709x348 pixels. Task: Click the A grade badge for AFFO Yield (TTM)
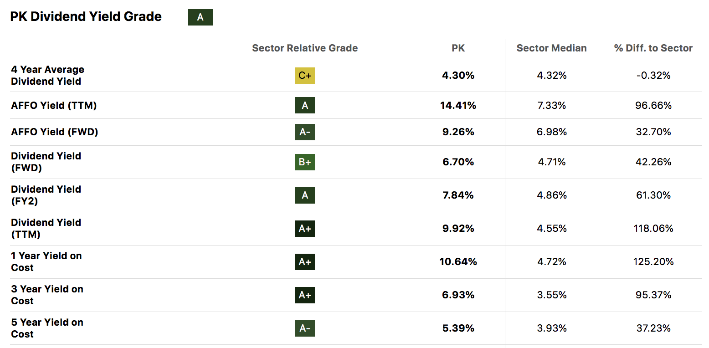pos(305,106)
